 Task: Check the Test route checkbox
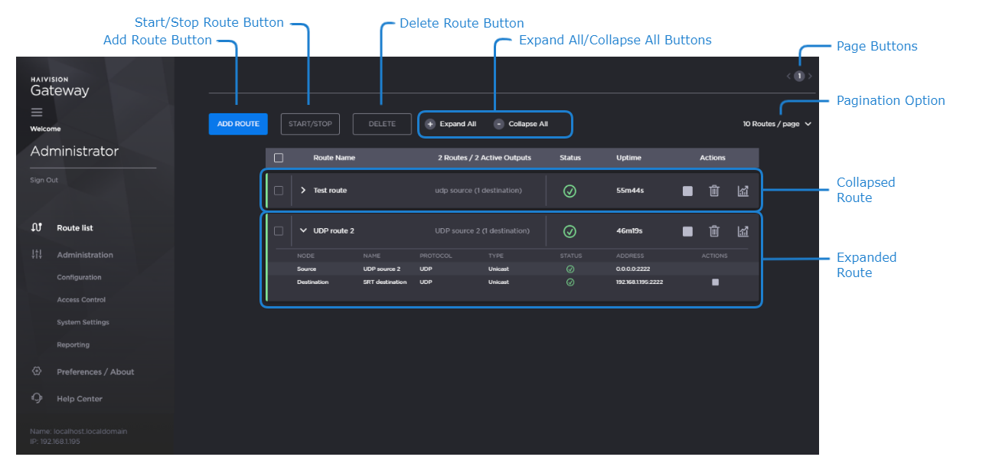coord(279,191)
